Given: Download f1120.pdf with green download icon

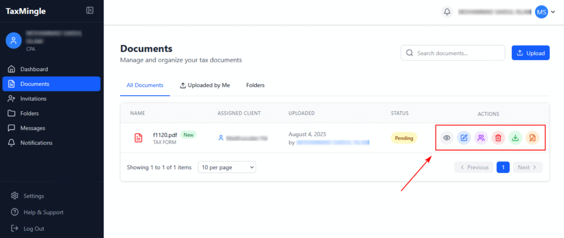Looking at the screenshot, I should (515, 138).
